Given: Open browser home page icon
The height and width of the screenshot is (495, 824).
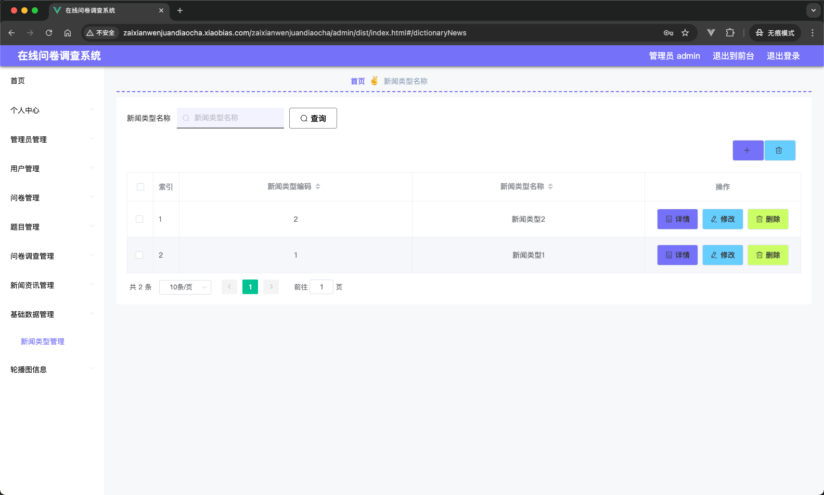Looking at the screenshot, I should point(68,33).
